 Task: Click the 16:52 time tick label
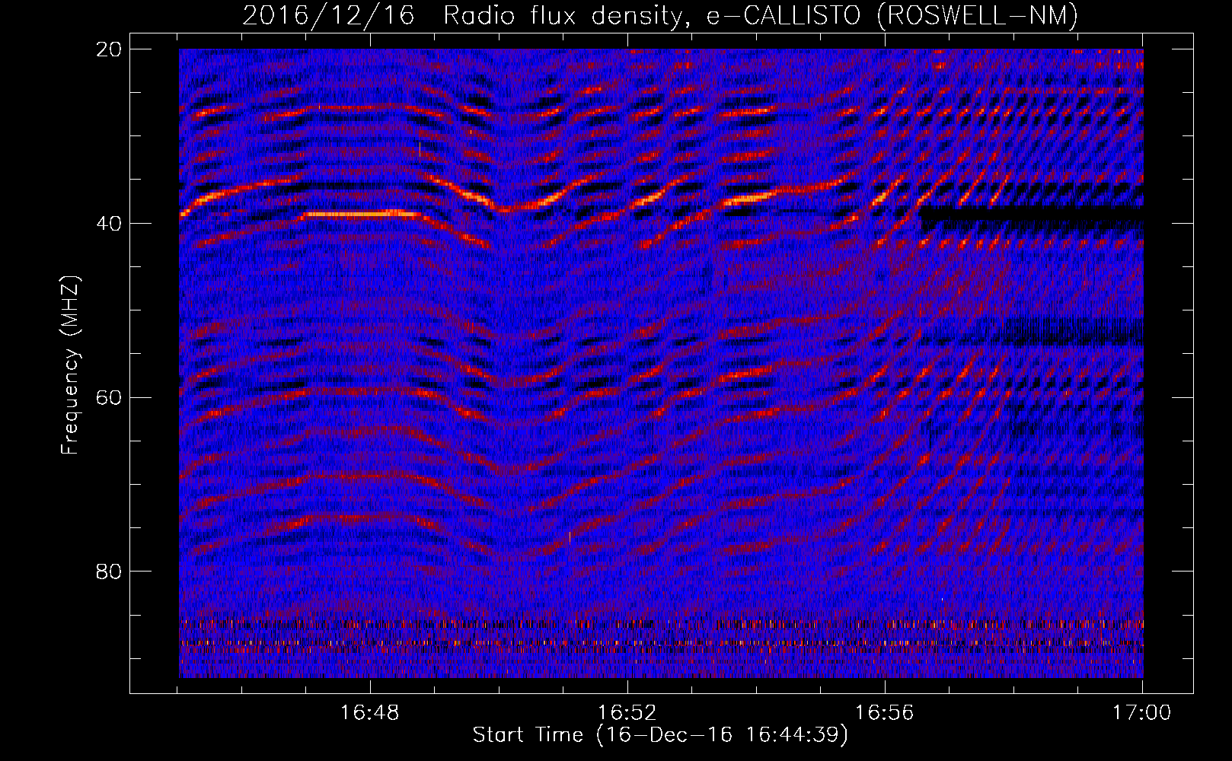pyautogui.click(x=627, y=713)
